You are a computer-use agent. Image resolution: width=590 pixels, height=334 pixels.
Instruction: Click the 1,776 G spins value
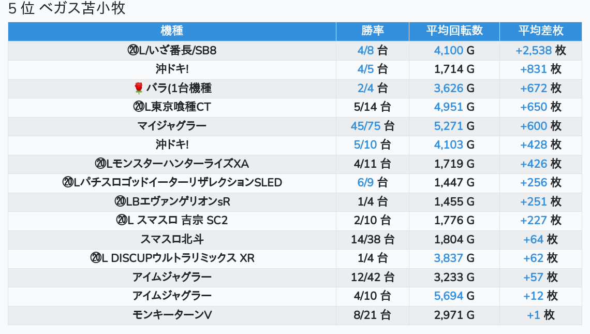[x=454, y=220]
